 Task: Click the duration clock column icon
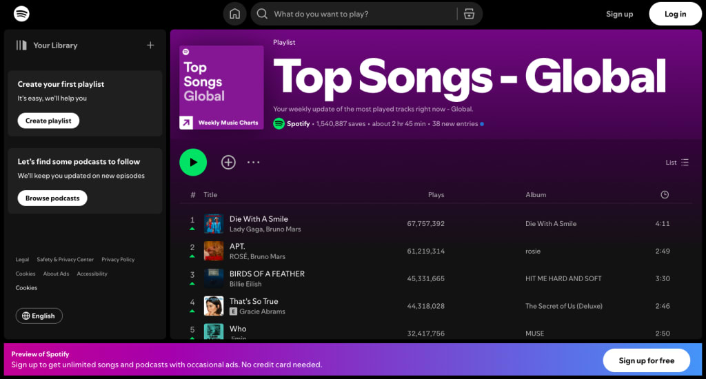tap(665, 195)
